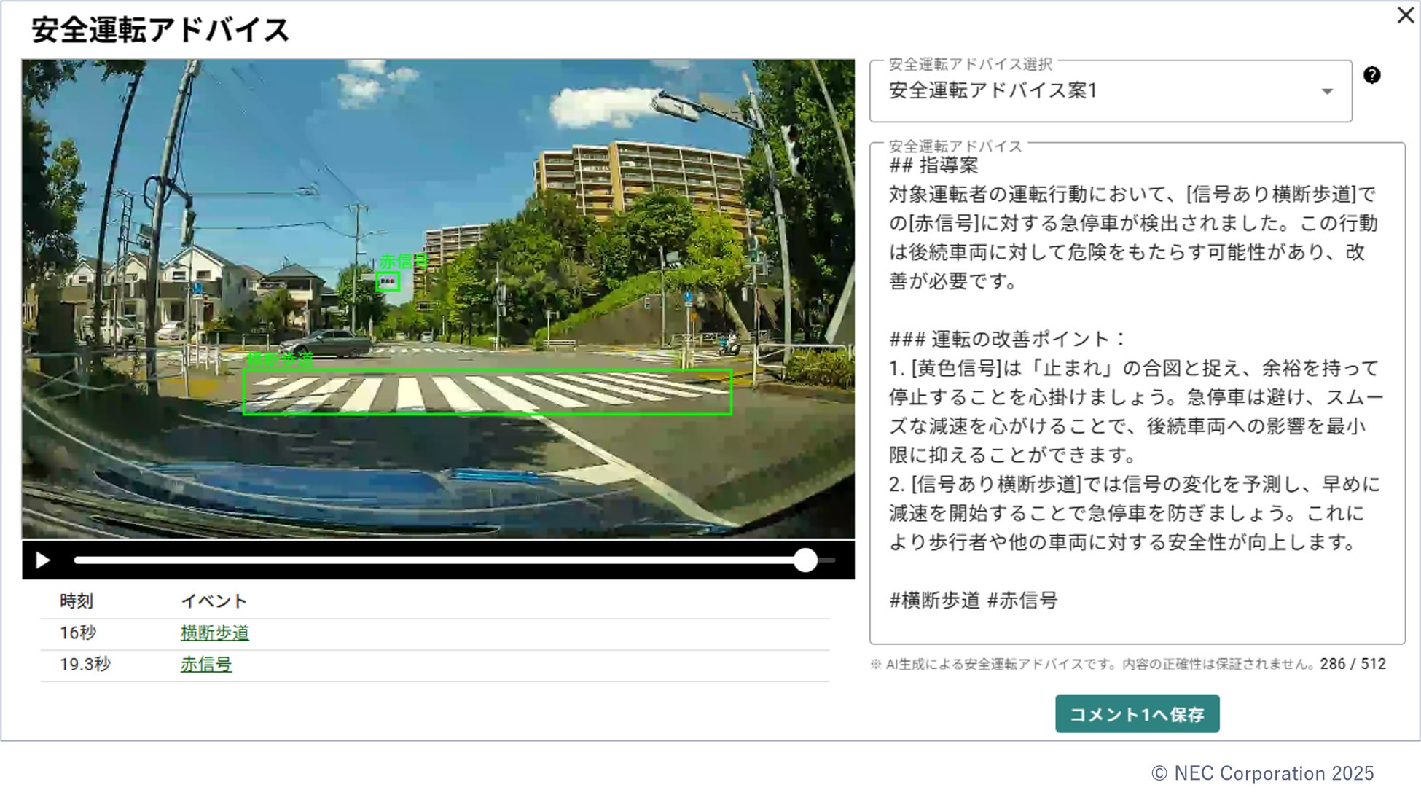Click the NEC Corporation 2025 copyright text
This screenshot has width=1421, height=798.
1262,773
